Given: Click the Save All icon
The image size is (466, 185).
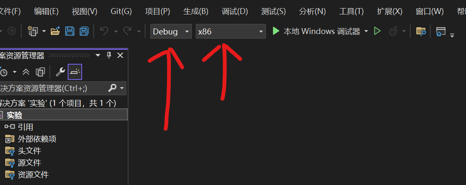Looking at the screenshot, I should coord(84,31).
